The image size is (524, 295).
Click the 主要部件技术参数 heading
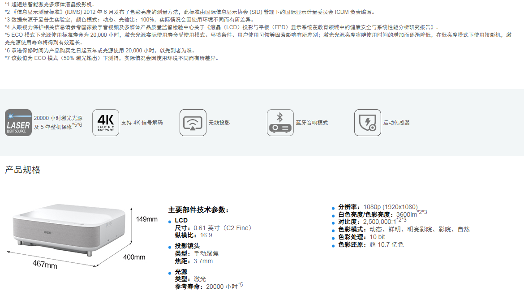[198, 209]
